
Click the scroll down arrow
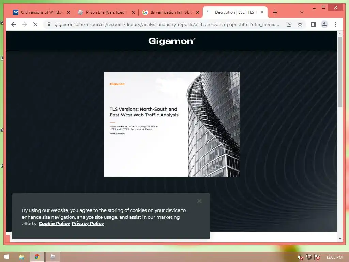[x=340, y=239]
